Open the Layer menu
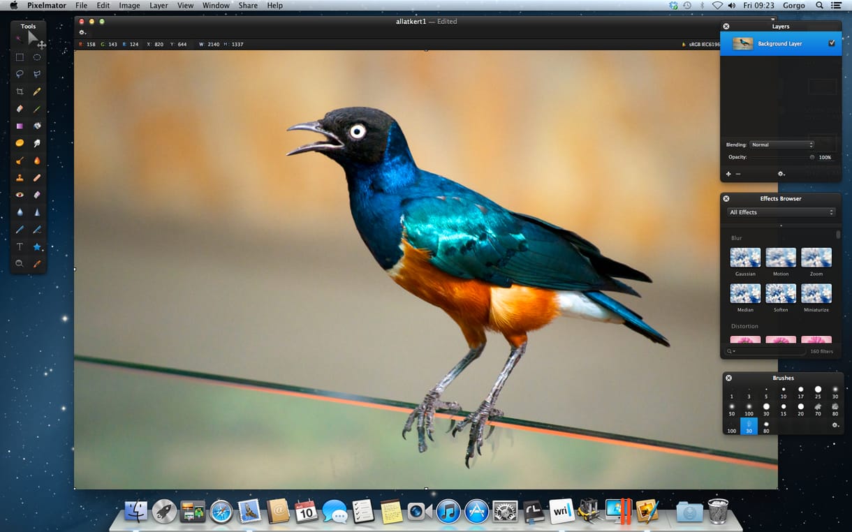 [x=159, y=6]
